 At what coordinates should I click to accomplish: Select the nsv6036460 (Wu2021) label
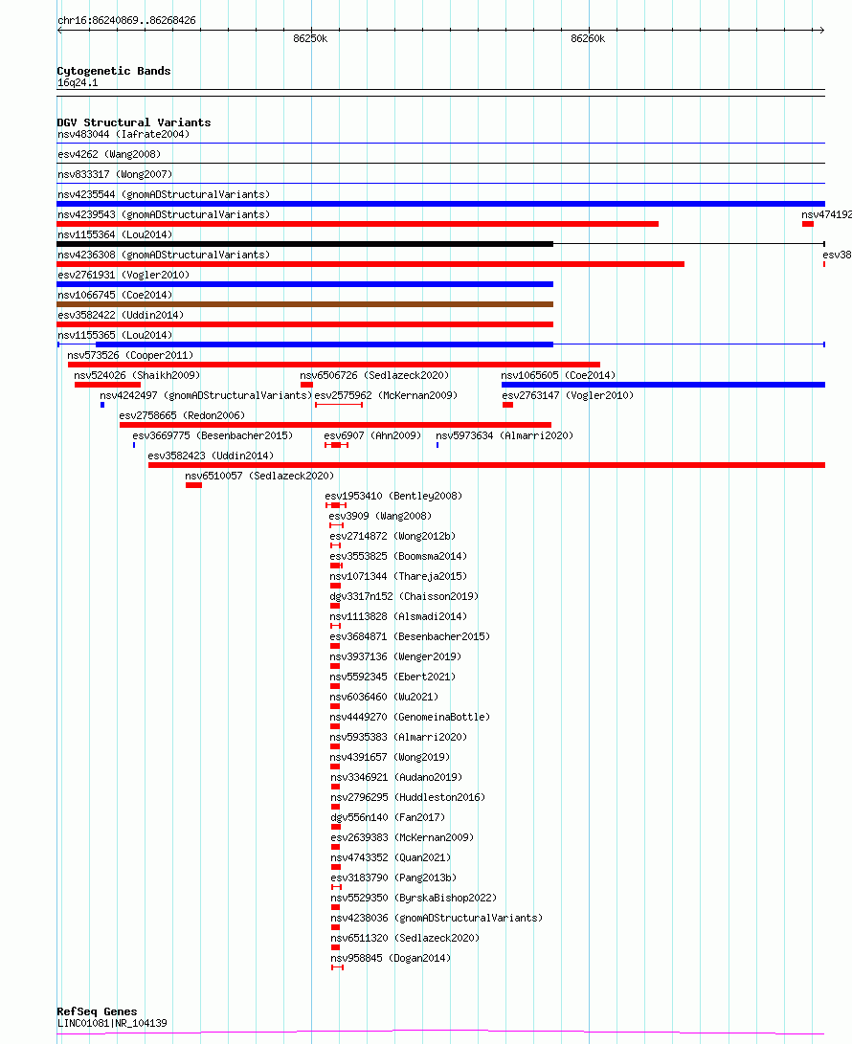tap(385, 697)
